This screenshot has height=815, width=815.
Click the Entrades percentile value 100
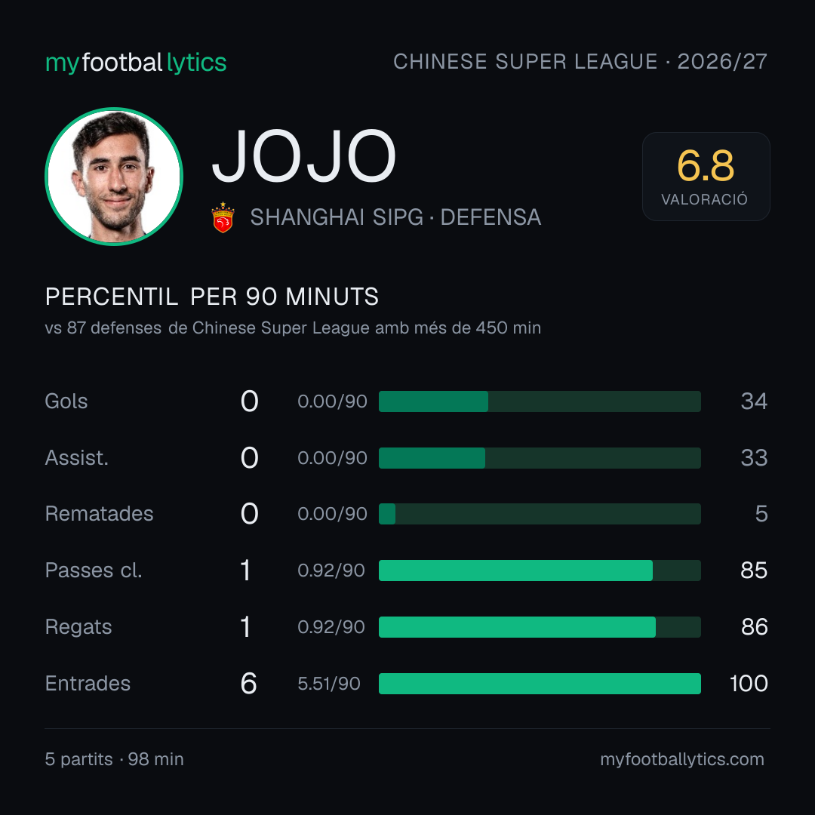[749, 684]
